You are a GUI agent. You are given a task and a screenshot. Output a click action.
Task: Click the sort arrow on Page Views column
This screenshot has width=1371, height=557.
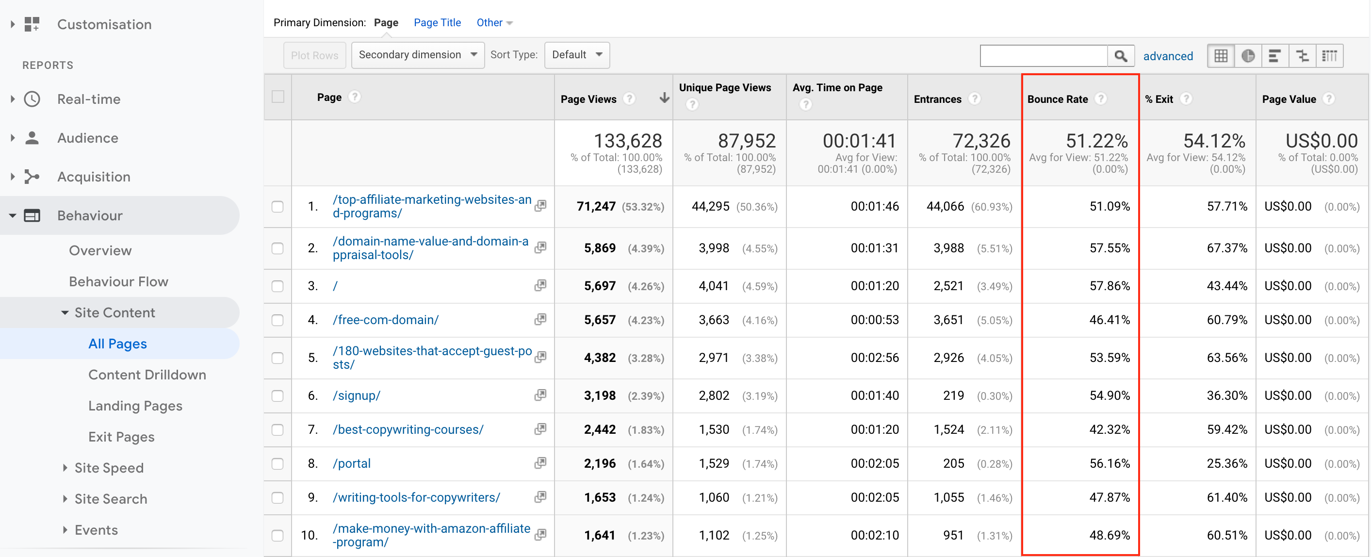tap(664, 98)
